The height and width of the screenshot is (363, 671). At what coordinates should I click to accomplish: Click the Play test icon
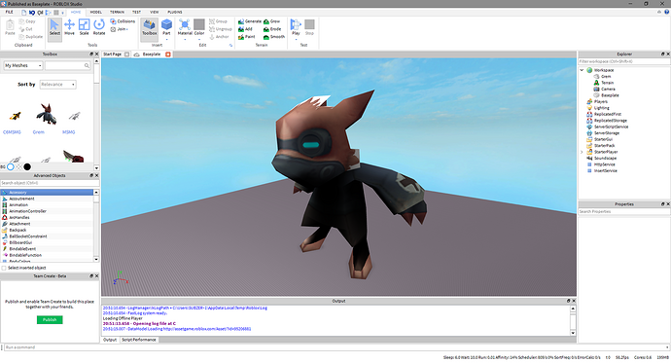tap(296, 25)
